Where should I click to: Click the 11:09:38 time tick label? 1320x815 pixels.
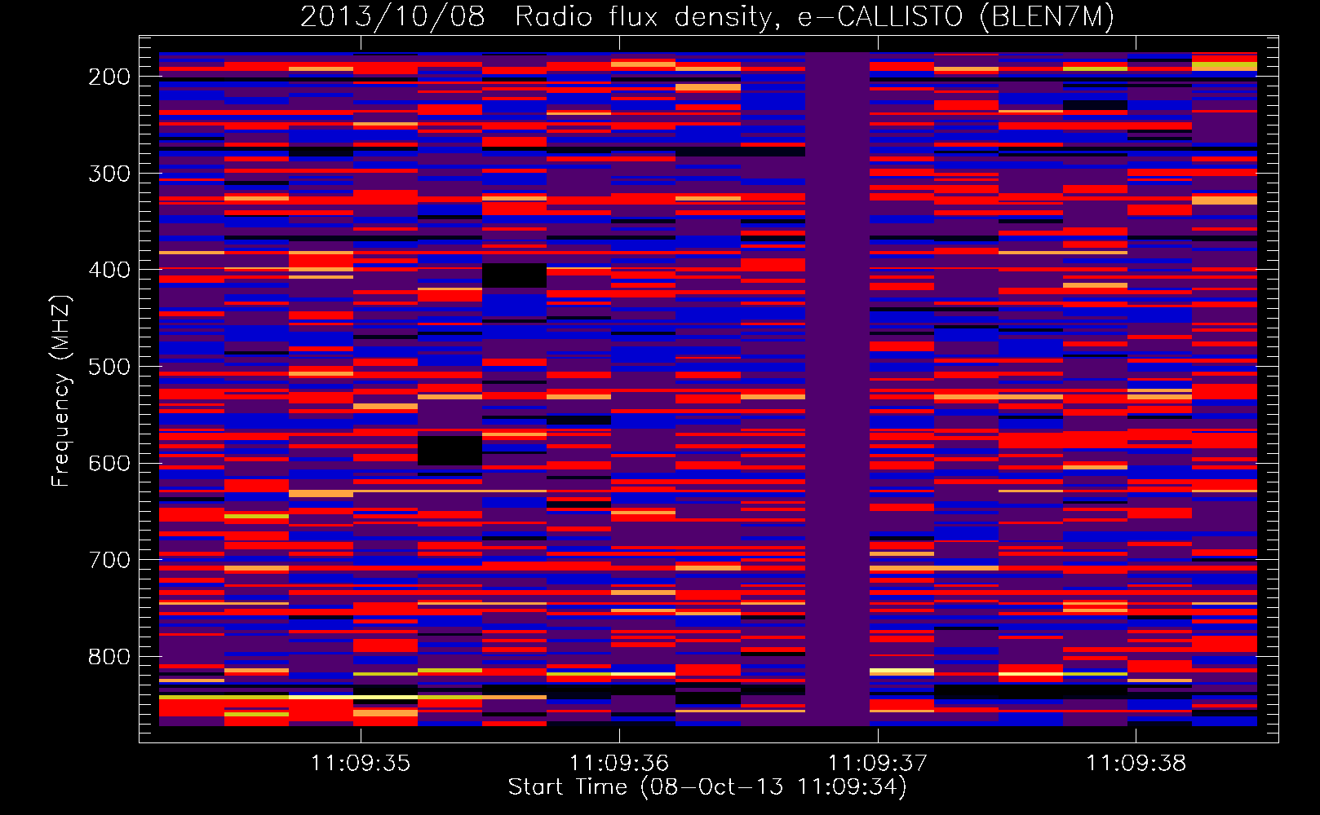point(1136,764)
